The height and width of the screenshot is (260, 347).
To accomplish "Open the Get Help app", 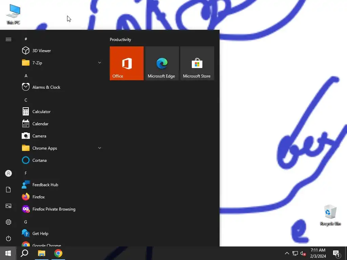I will [x=61, y=234].
